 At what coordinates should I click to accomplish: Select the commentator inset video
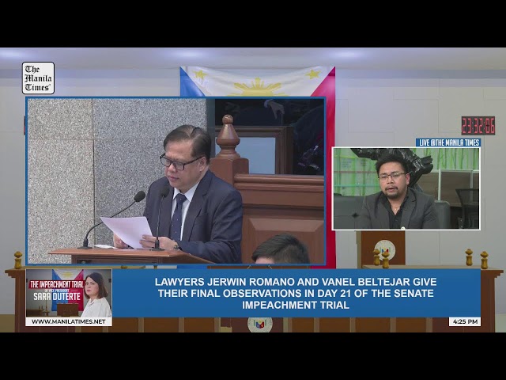[x=406, y=188]
